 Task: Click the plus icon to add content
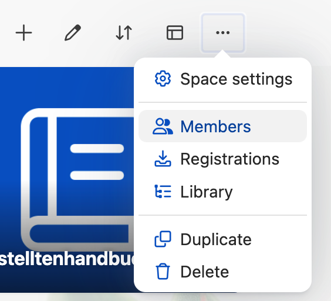(x=23, y=33)
